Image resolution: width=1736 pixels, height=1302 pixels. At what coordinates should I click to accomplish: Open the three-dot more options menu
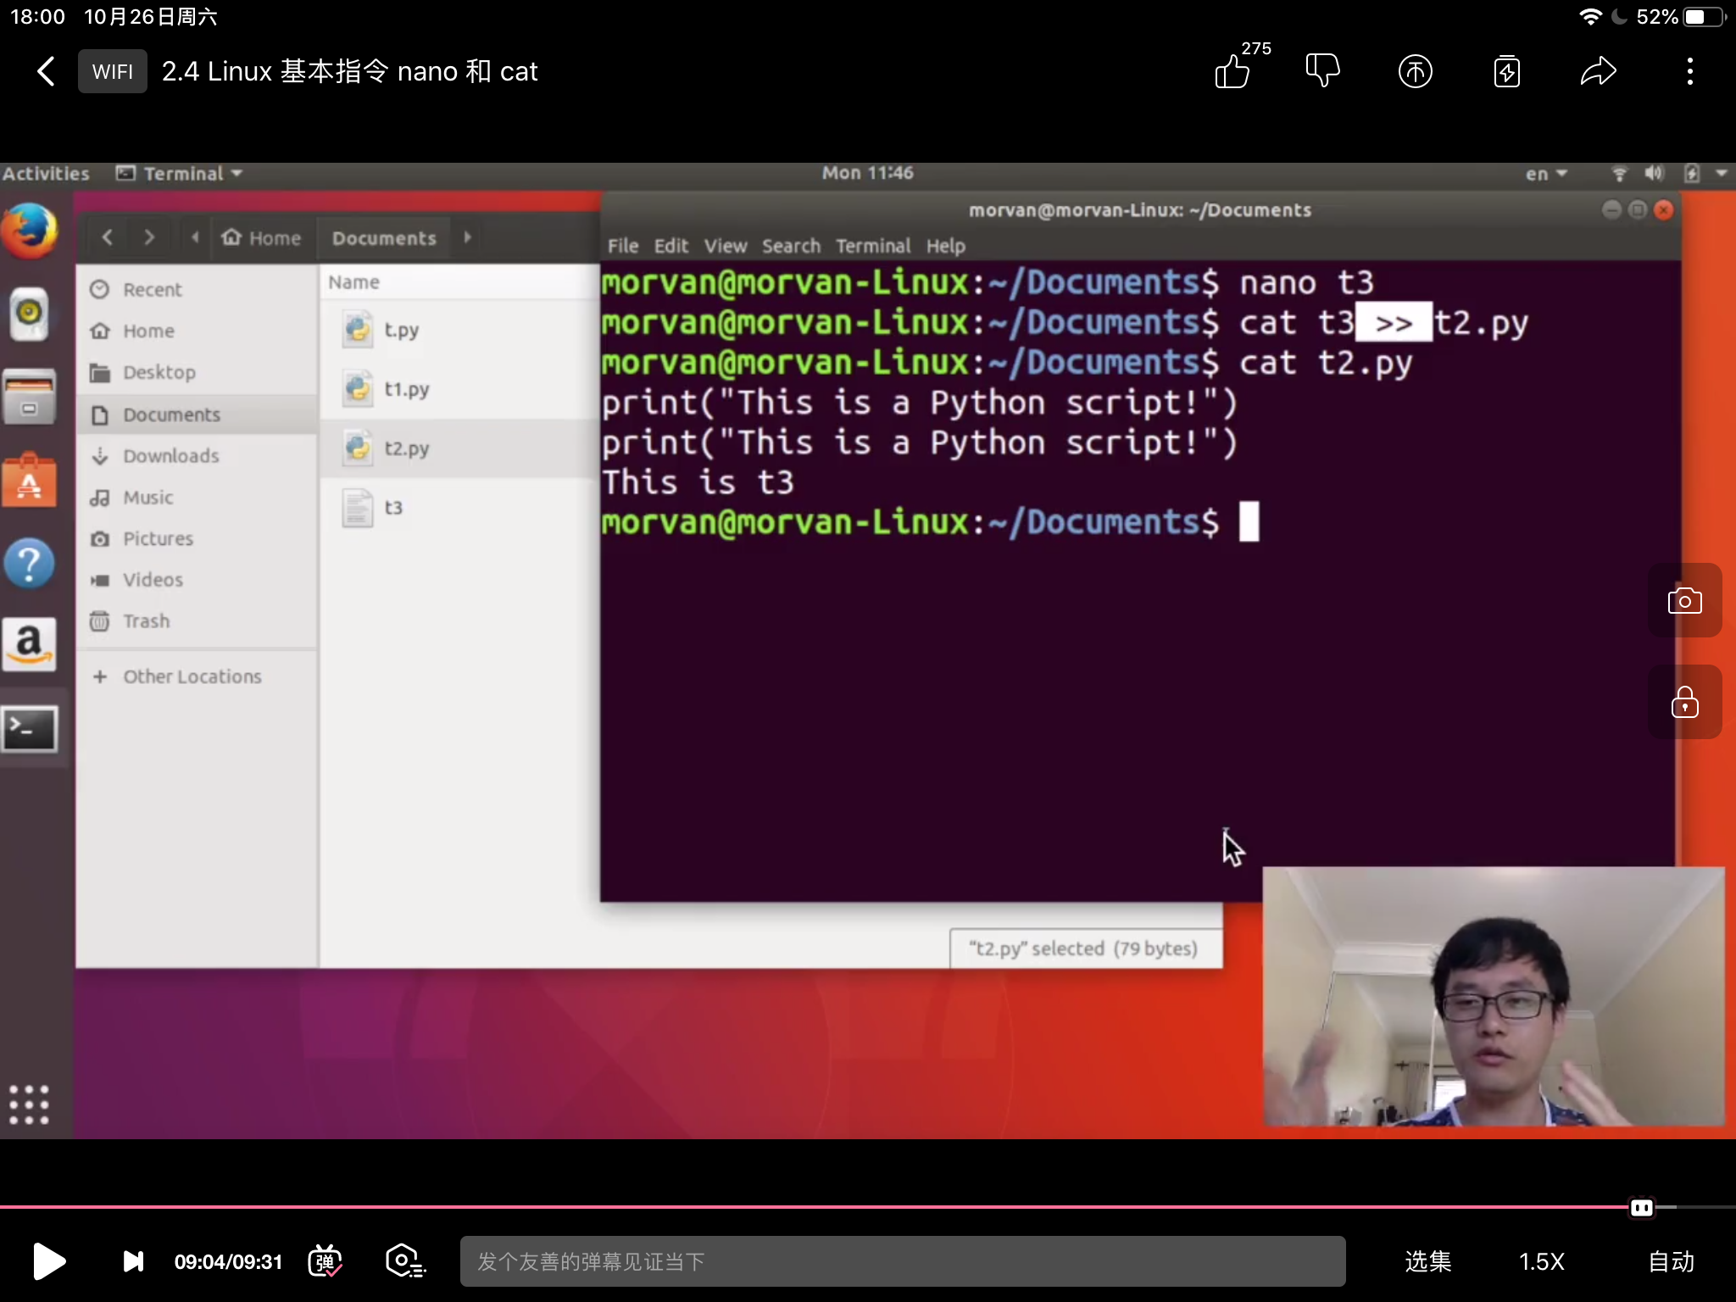pyautogui.click(x=1689, y=71)
